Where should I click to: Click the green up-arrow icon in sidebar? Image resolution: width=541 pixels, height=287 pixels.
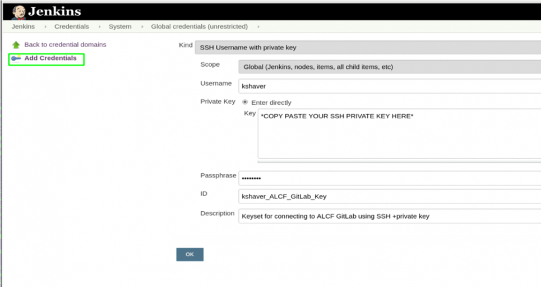tap(16, 45)
